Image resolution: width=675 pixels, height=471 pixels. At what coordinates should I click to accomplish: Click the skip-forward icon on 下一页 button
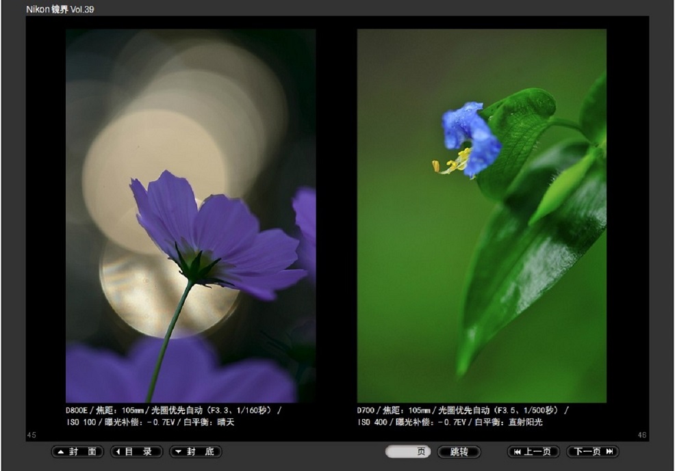coord(609,452)
